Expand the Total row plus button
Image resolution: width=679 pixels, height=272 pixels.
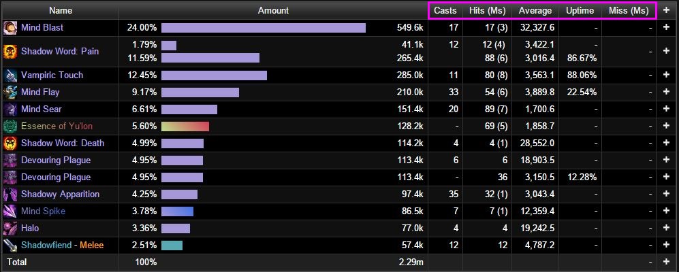(x=667, y=262)
